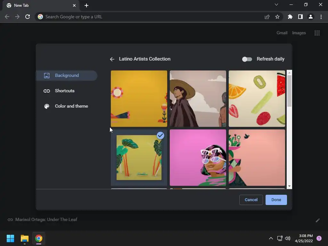Screen dimensions: 328x246
Task: Select the New Tab tab
Action: tap(41, 5)
